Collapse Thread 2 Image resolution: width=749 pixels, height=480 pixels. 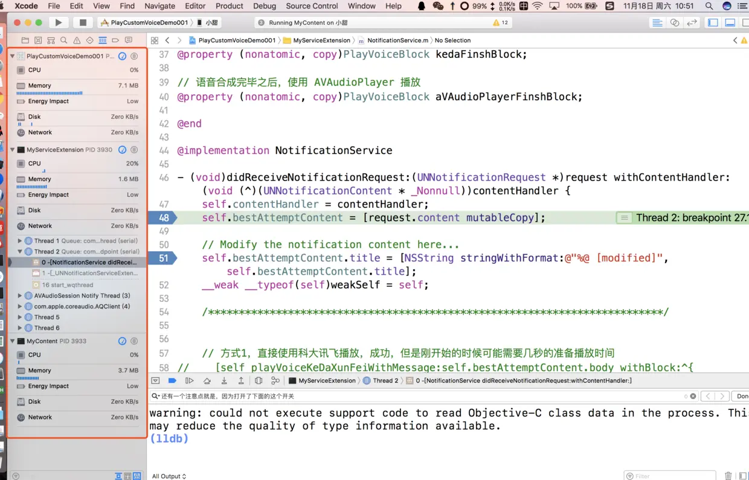point(20,251)
